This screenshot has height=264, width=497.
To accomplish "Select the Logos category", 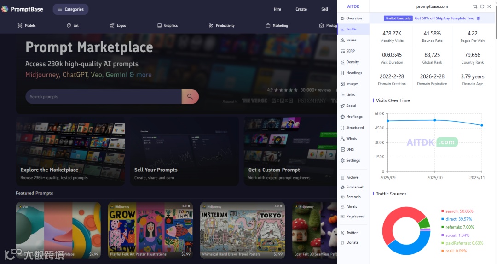I will click(x=118, y=25).
